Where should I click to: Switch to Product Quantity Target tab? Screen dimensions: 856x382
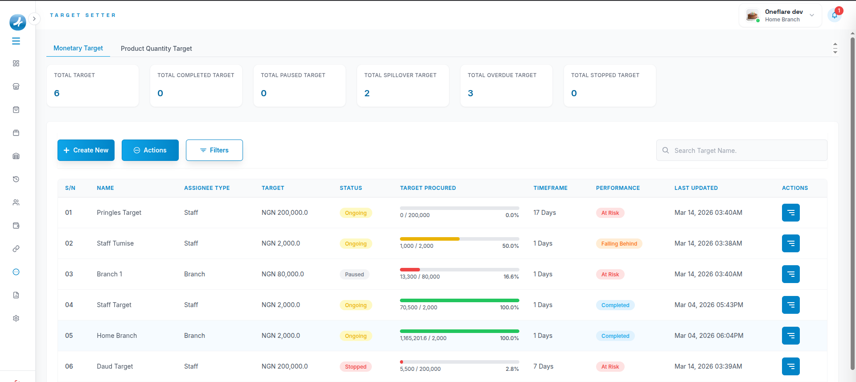156,49
